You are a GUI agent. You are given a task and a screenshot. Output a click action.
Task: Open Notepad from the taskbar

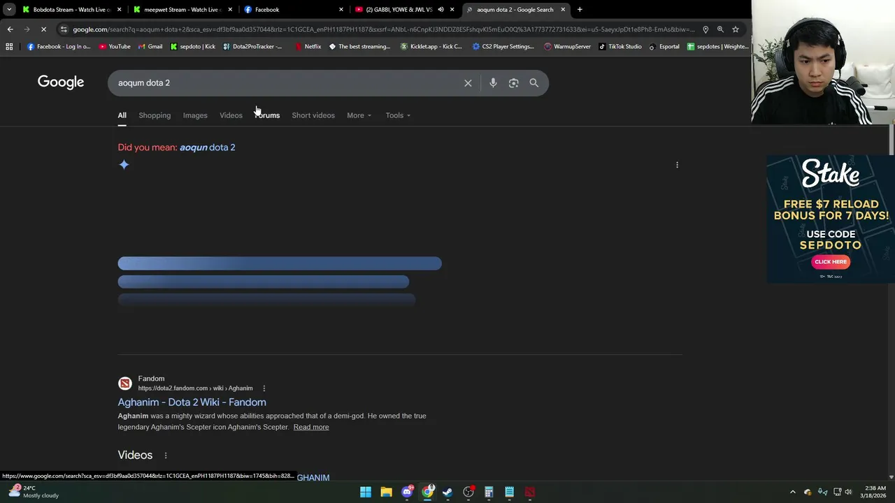510,493
